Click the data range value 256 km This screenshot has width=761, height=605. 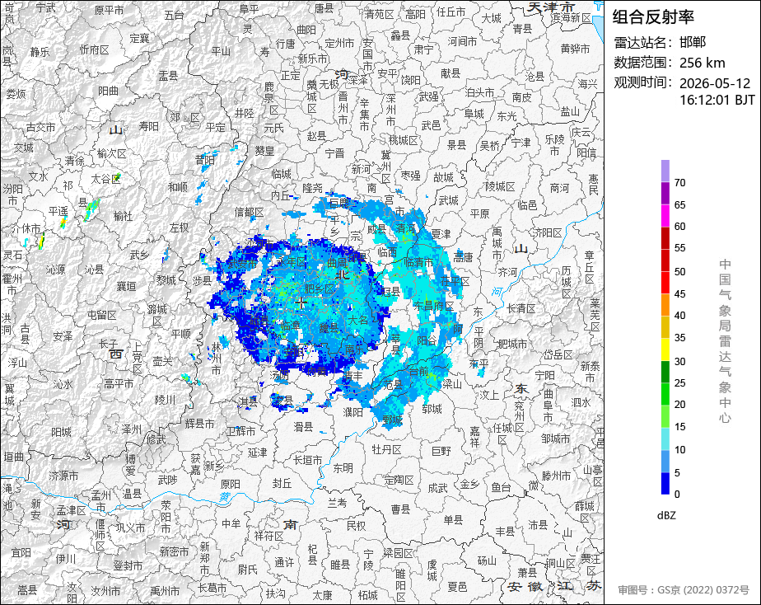point(703,63)
